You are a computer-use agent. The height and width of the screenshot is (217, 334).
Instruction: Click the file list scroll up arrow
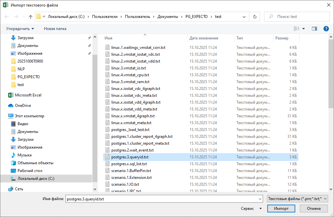331,37
